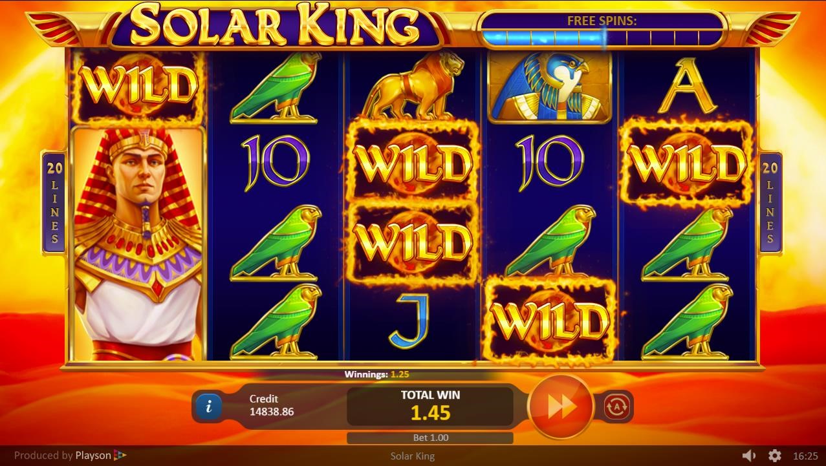Click the Credit balance display
Viewport: 826px width, 466px height.
point(272,405)
